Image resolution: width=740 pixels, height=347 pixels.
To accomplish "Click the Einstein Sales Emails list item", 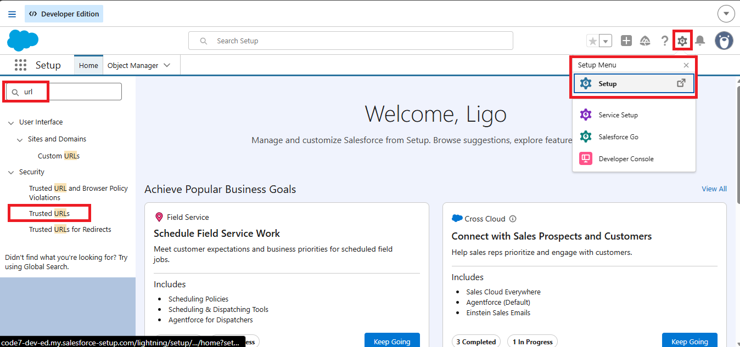I will click(x=498, y=313).
